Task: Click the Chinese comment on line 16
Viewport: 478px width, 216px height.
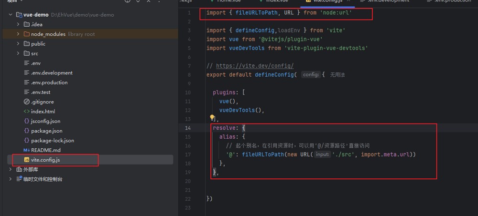Action: [297, 146]
